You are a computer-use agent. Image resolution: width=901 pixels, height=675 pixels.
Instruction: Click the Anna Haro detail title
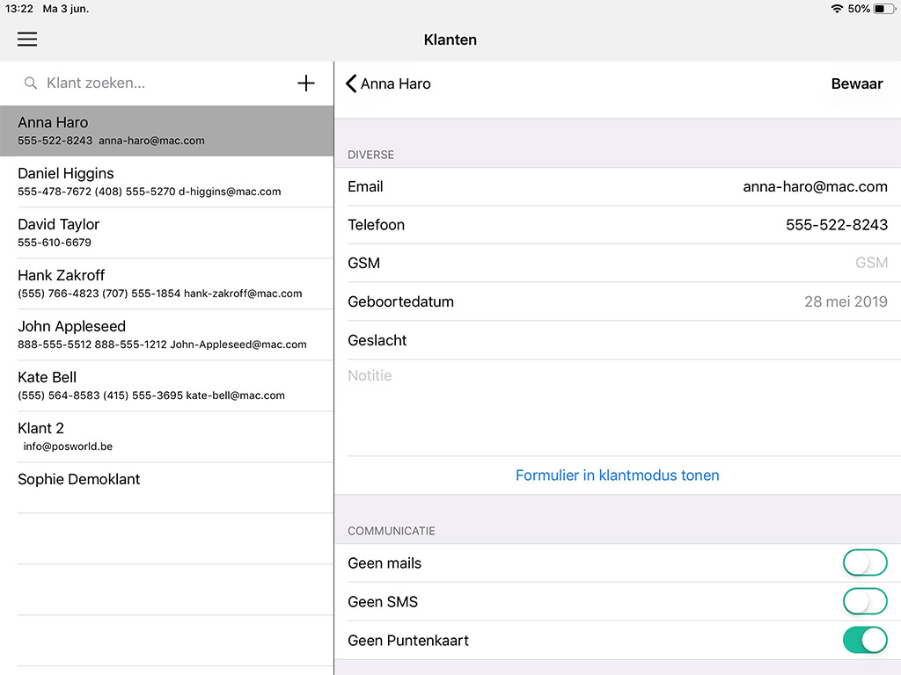[395, 83]
